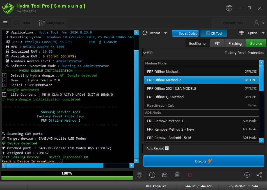Click the Factory Reset Protection header label
267x190 pixels.
point(244,53)
